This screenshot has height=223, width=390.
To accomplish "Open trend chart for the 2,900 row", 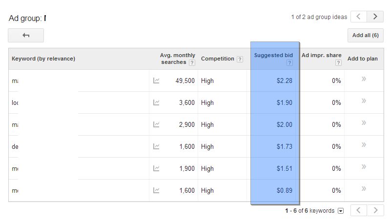I will [x=156, y=124].
